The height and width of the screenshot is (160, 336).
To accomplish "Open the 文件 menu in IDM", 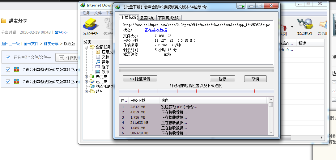I will click(x=98, y=13).
